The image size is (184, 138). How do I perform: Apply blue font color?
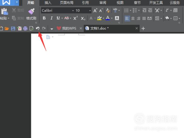tap(108, 18)
